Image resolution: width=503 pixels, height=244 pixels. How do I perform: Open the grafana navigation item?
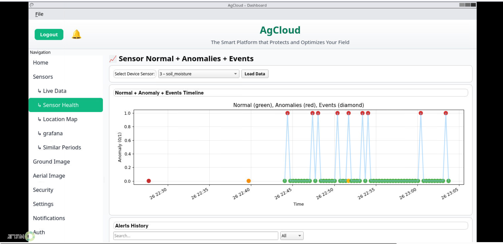(x=53, y=133)
